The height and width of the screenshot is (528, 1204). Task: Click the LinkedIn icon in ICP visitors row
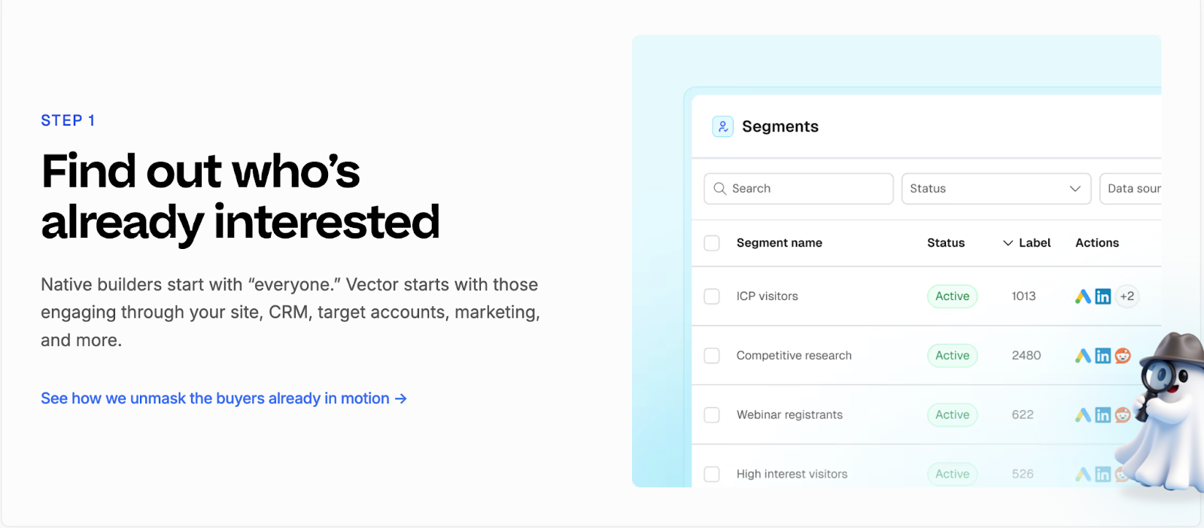coord(1102,296)
